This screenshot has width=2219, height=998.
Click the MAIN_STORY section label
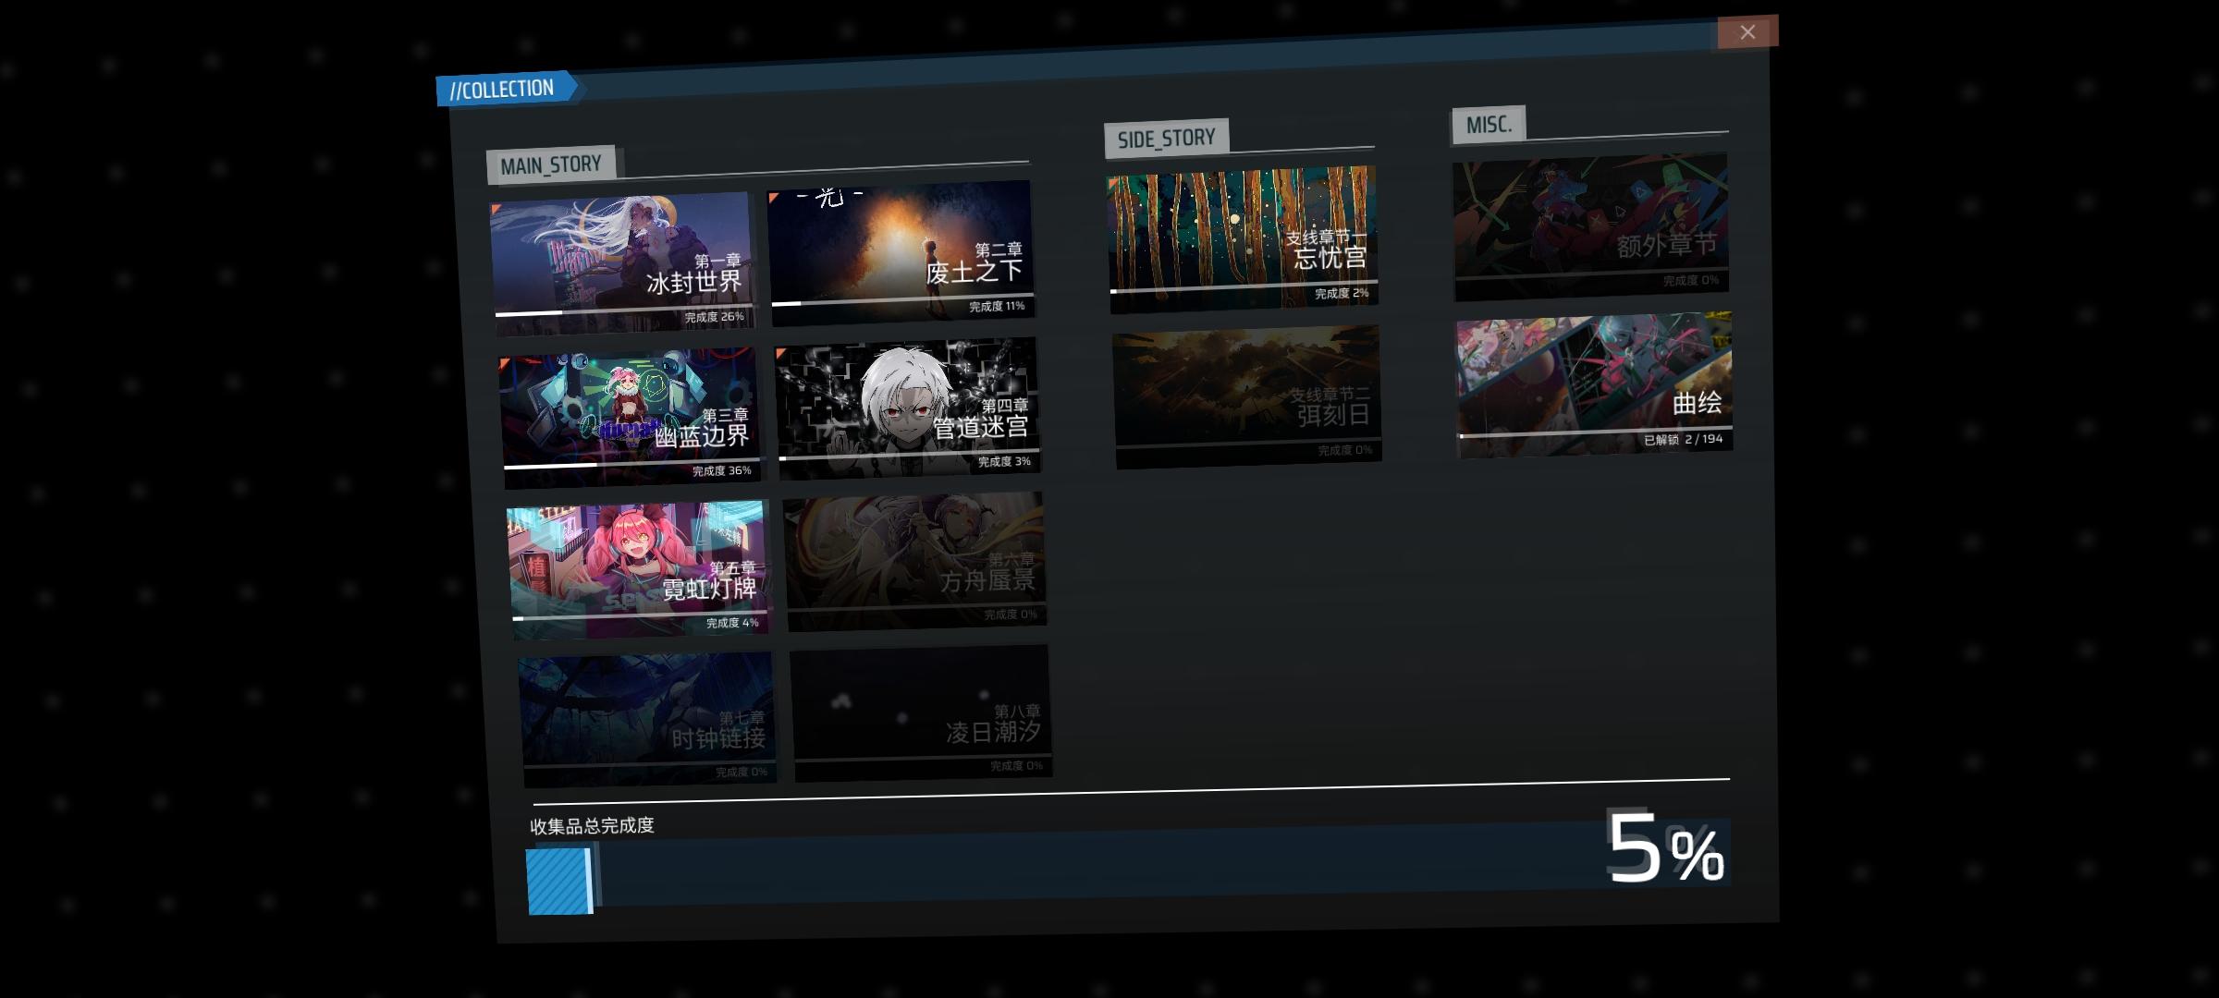551,165
